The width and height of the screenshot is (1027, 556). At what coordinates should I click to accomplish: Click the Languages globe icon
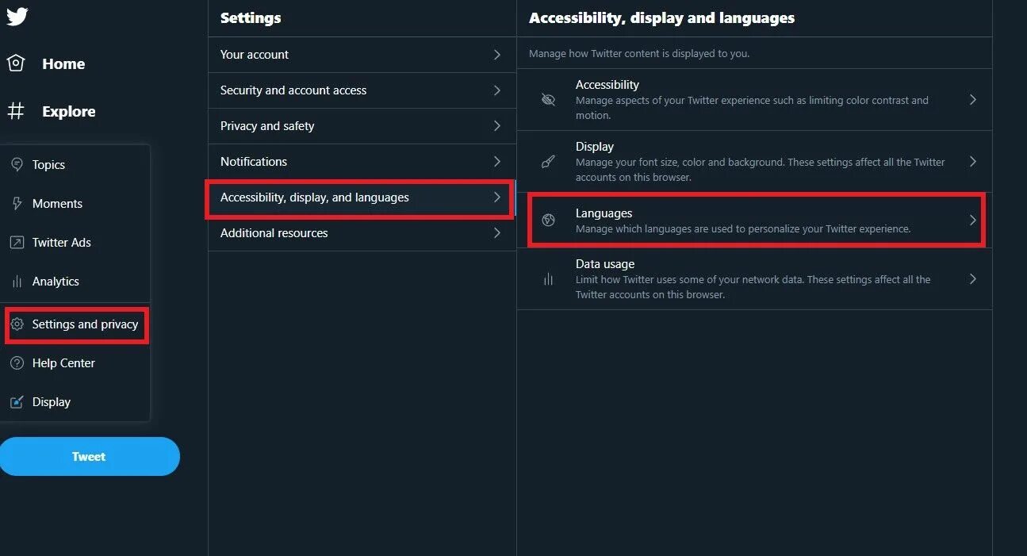pyautogui.click(x=548, y=220)
